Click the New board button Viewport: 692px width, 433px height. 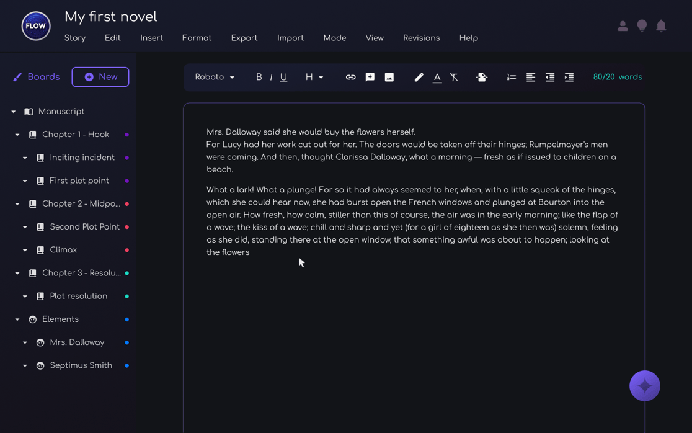[100, 77]
